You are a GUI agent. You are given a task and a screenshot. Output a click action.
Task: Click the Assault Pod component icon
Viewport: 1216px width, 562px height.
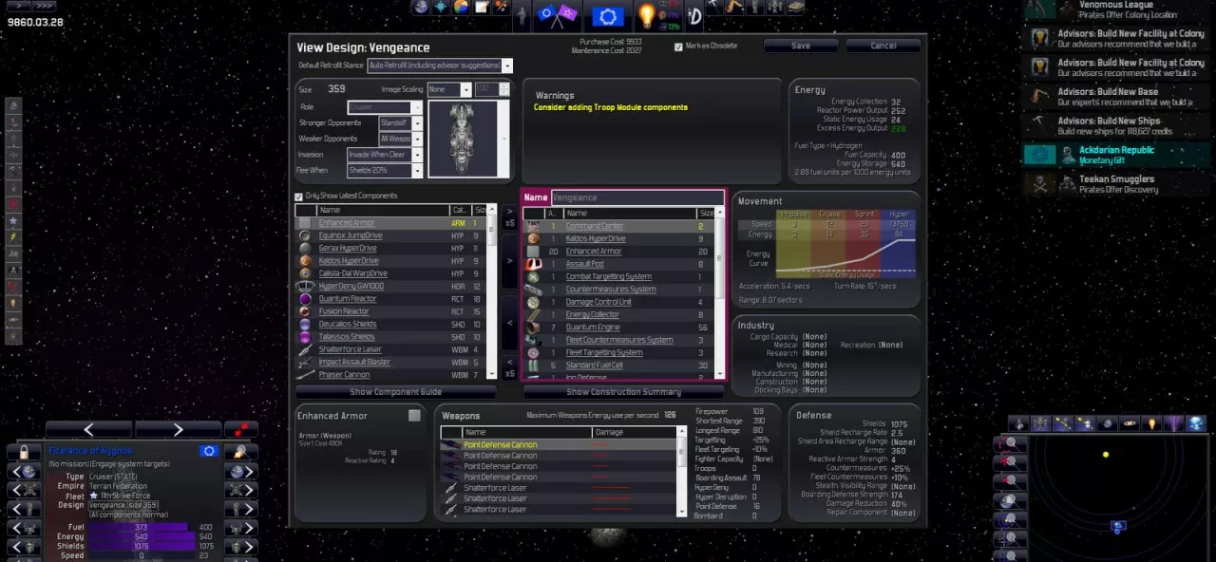coord(533,264)
